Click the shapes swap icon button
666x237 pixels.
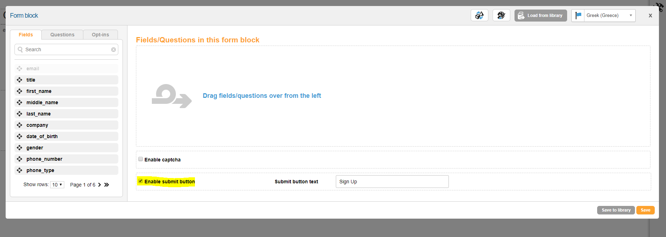[x=479, y=16]
